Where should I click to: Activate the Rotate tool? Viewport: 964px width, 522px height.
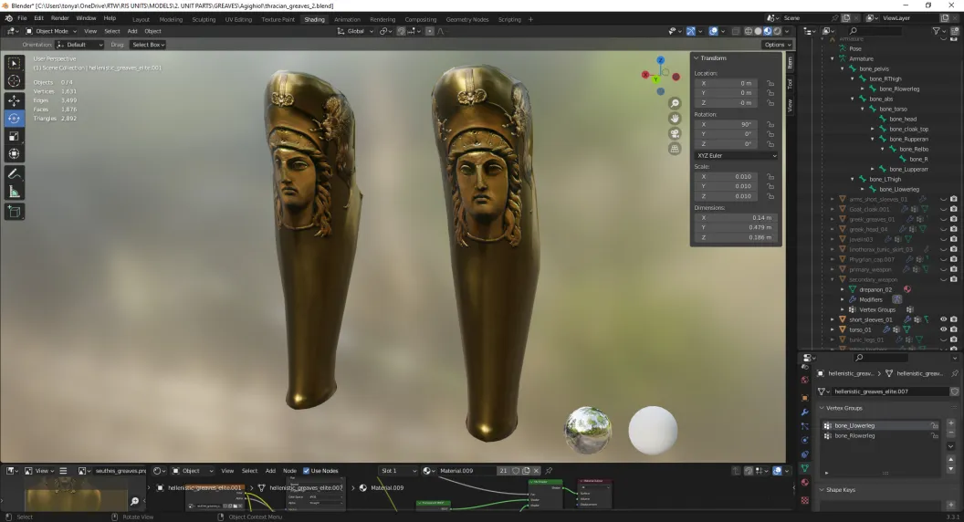point(14,118)
